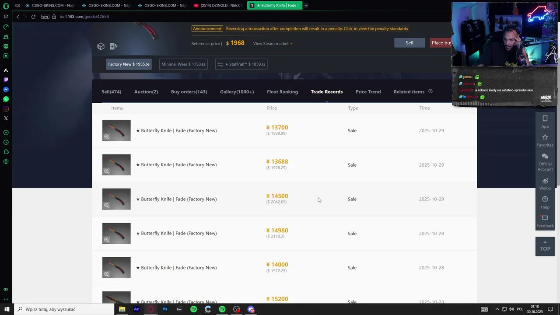Click the VPN badge in the address bar

pyautogui.click(x=45, y=17)
